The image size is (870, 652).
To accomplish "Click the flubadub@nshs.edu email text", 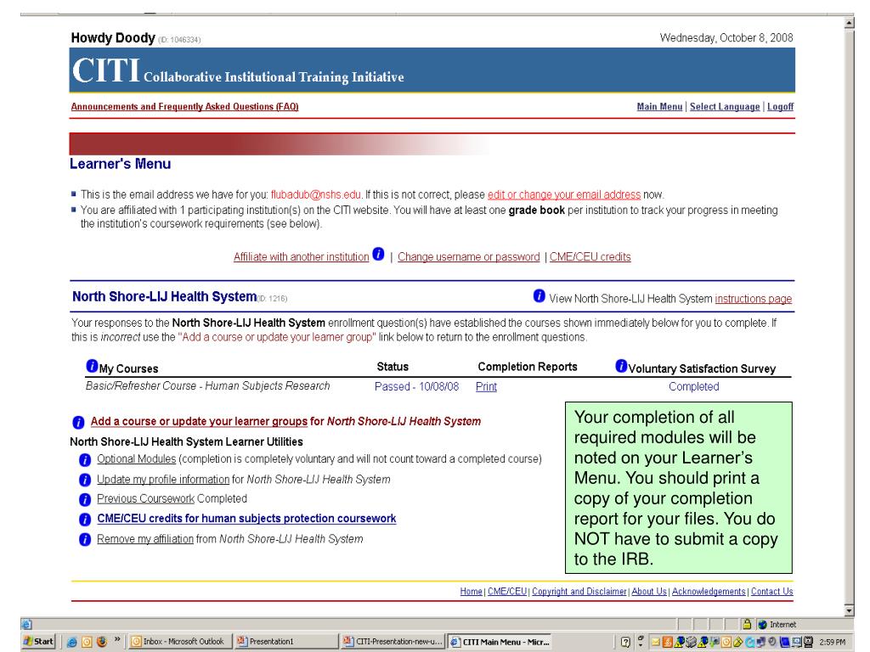I will (x=316, y=194).
